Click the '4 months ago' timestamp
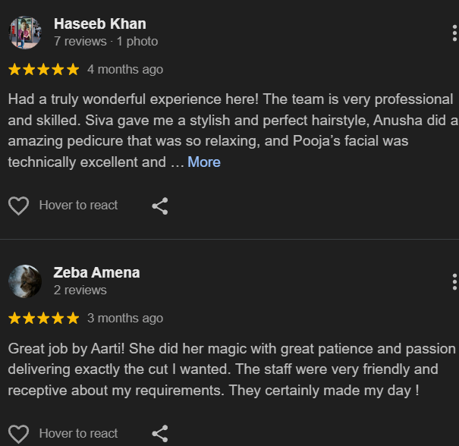The width and height of the screenshot is (459, 446). (125, 69)
